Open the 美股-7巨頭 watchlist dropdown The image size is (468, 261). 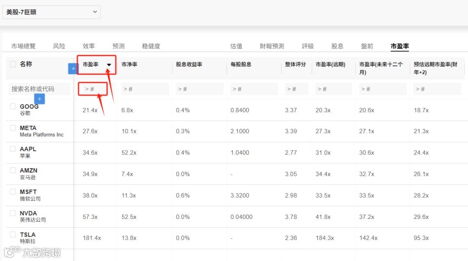(x=51, y=12)
